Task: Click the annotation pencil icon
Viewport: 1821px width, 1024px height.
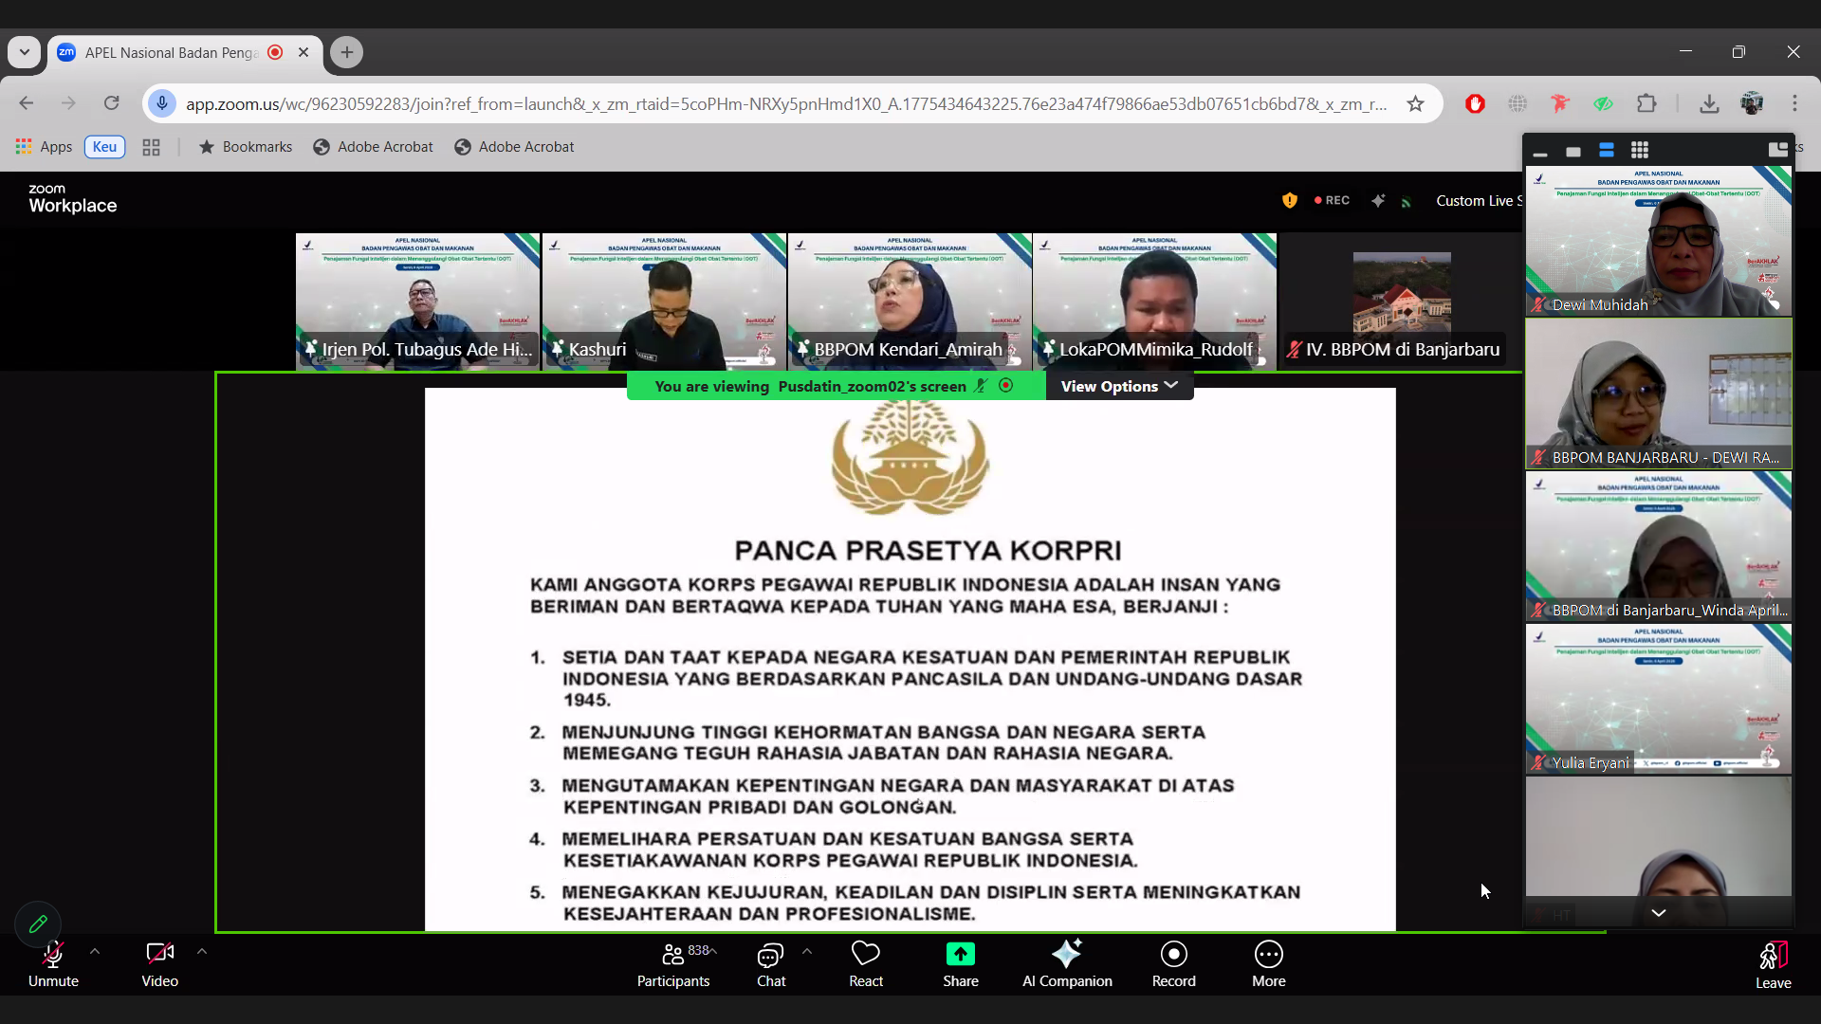Action: (38, 923)
